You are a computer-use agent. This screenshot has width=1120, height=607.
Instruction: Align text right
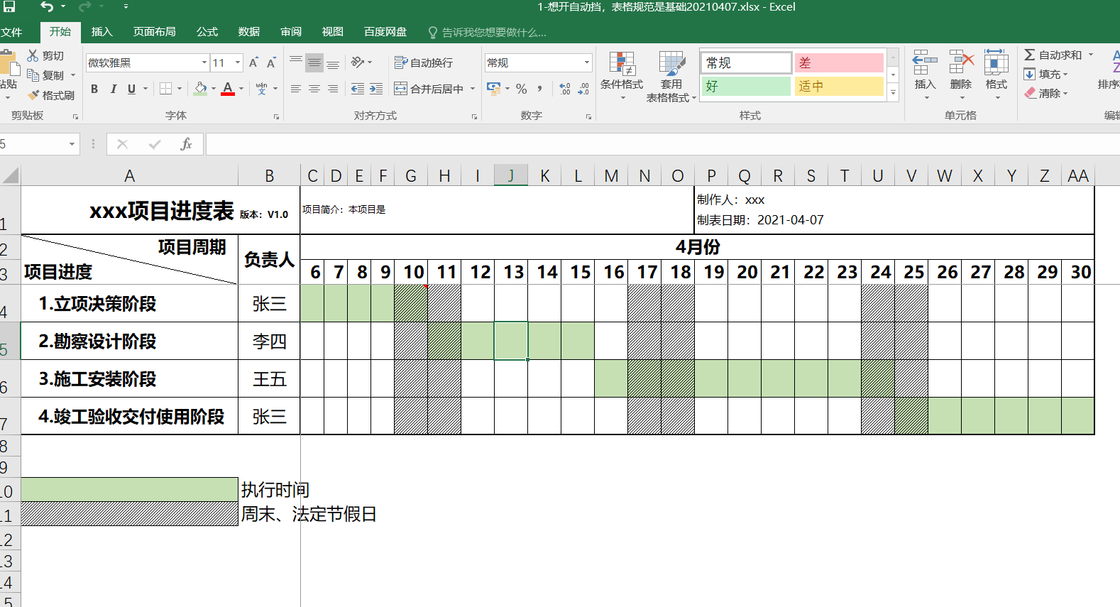point(333,89)
